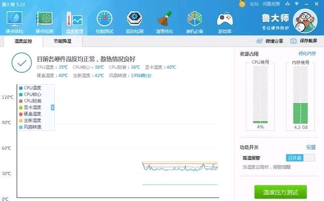Click the CPU使用 usage bar
The image size is (324, 201).
260,95
